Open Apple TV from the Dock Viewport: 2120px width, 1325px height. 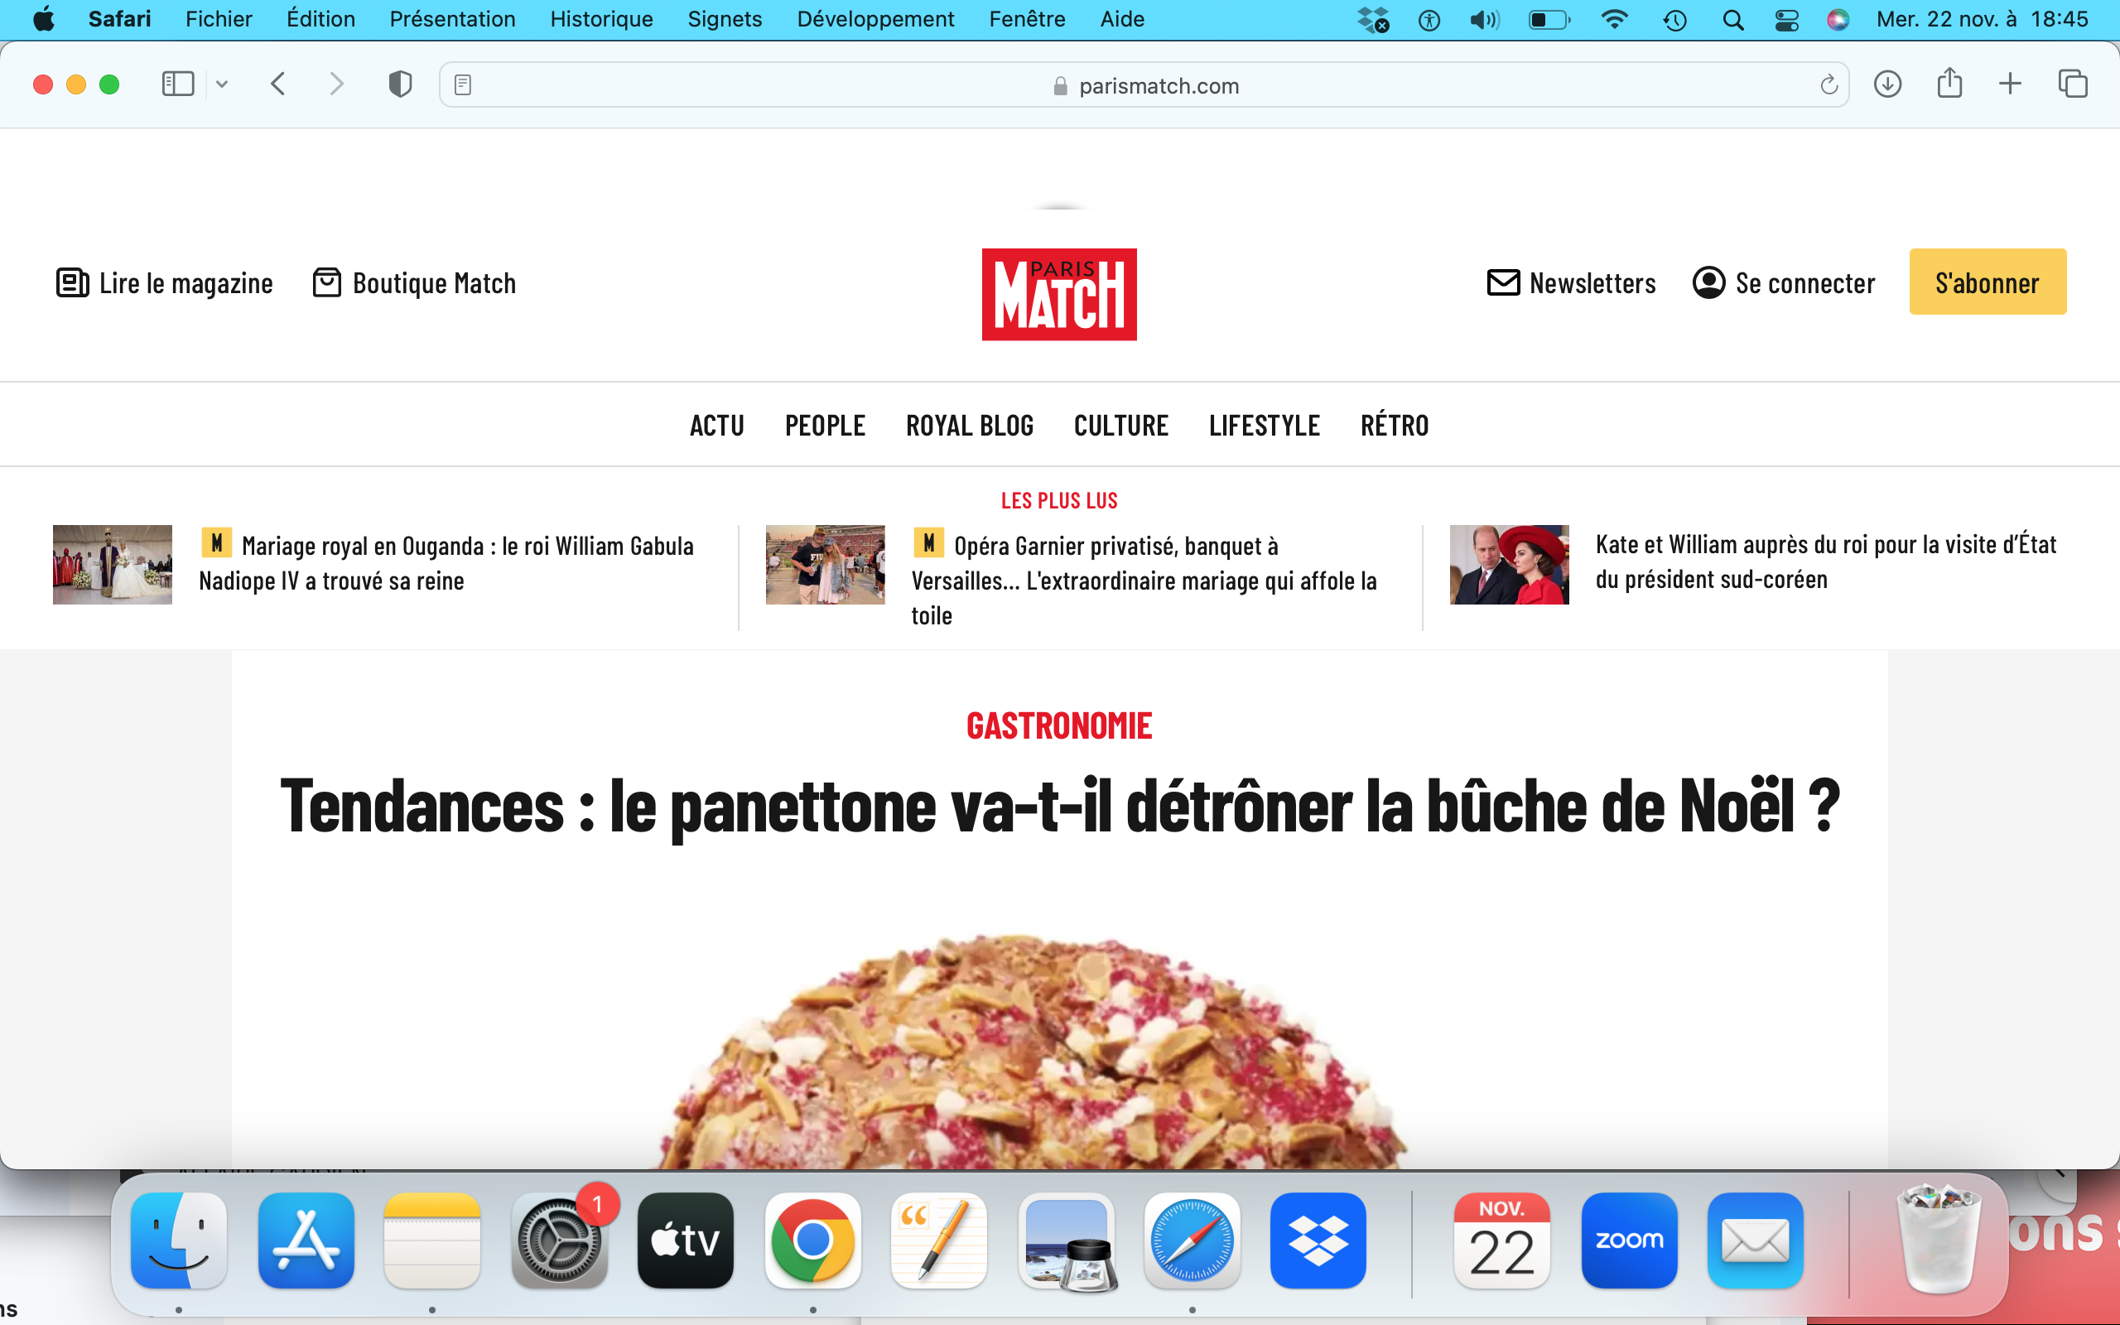click(685, 1240)
